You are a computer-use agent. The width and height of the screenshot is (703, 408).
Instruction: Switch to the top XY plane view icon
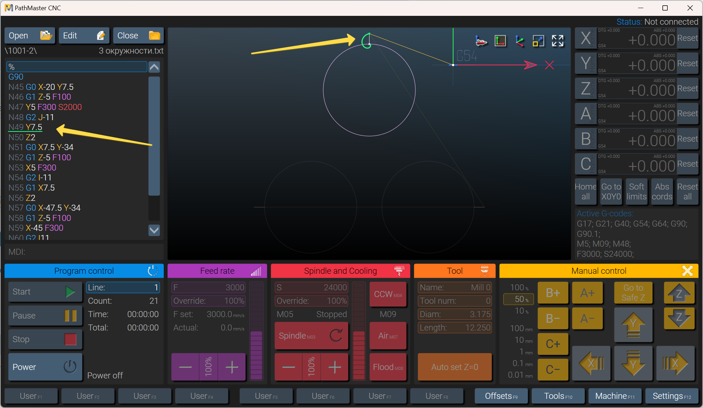click(x=500, y=41)
